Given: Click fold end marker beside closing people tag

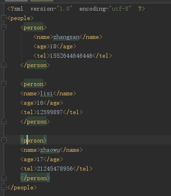Looking at the screenshot, I should point(4,187).
